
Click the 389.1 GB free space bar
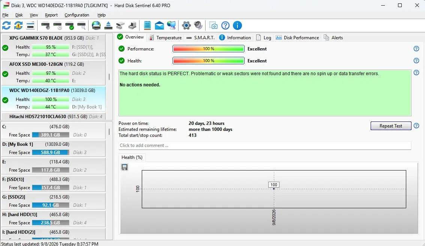click(x=50, y=135)
